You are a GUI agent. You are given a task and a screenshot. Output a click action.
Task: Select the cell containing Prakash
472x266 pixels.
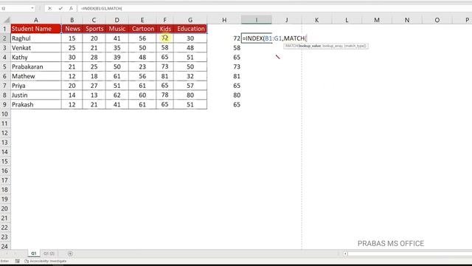tap(36, 105)
